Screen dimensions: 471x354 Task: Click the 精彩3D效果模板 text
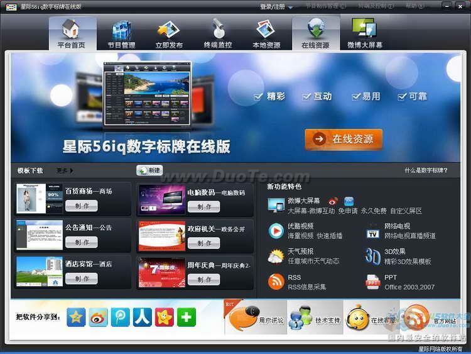pos(408,262)
